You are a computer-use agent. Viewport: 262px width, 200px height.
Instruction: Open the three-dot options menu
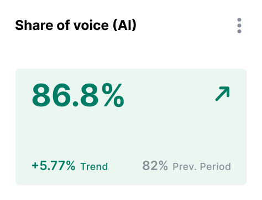239,25
